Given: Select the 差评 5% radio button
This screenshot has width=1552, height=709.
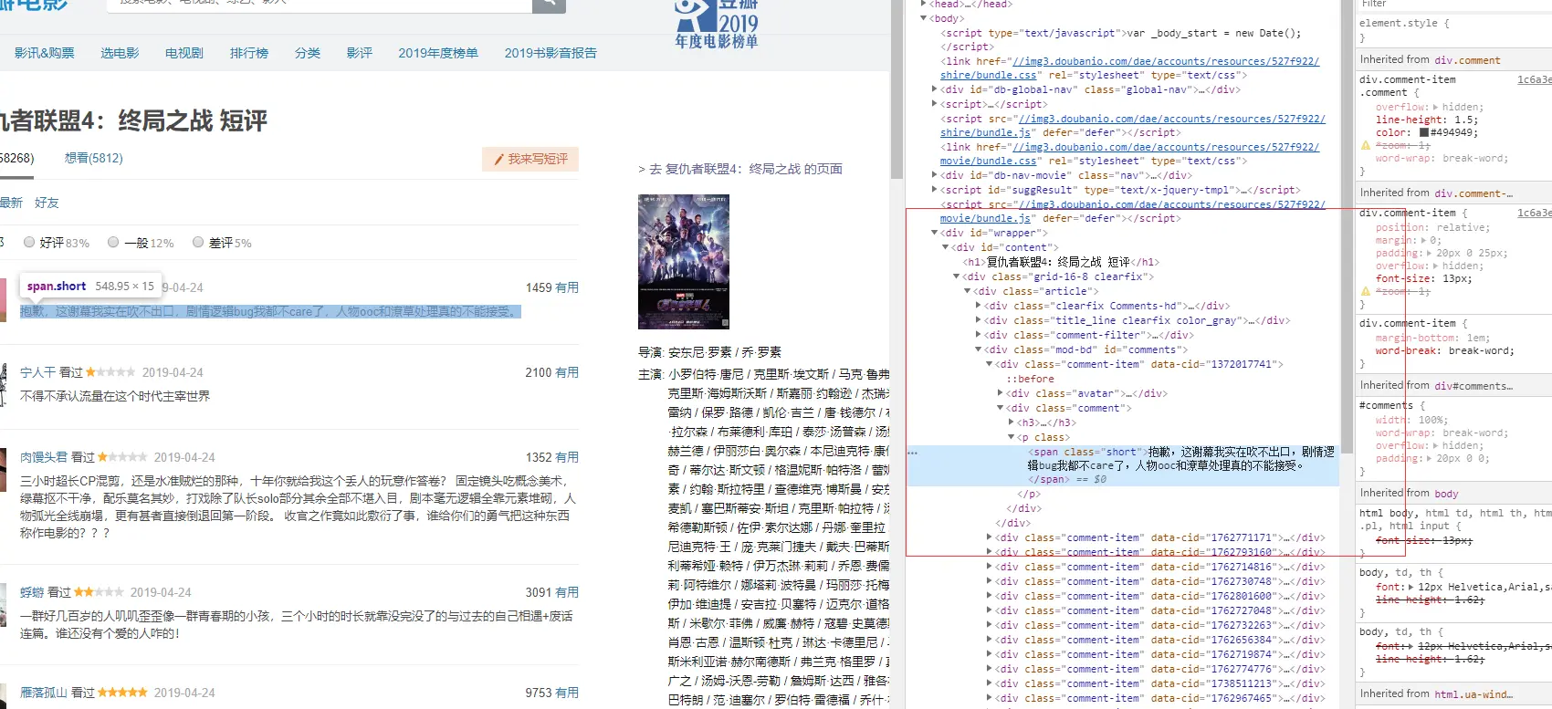Looking at the screenshot, I should click(x=198, y=243).
